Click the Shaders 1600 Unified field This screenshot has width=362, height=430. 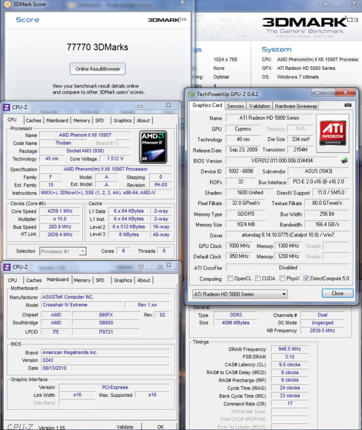point(249,193)
